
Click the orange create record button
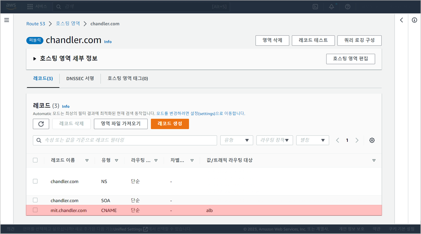pyautogui.click(x=170, y=124)
